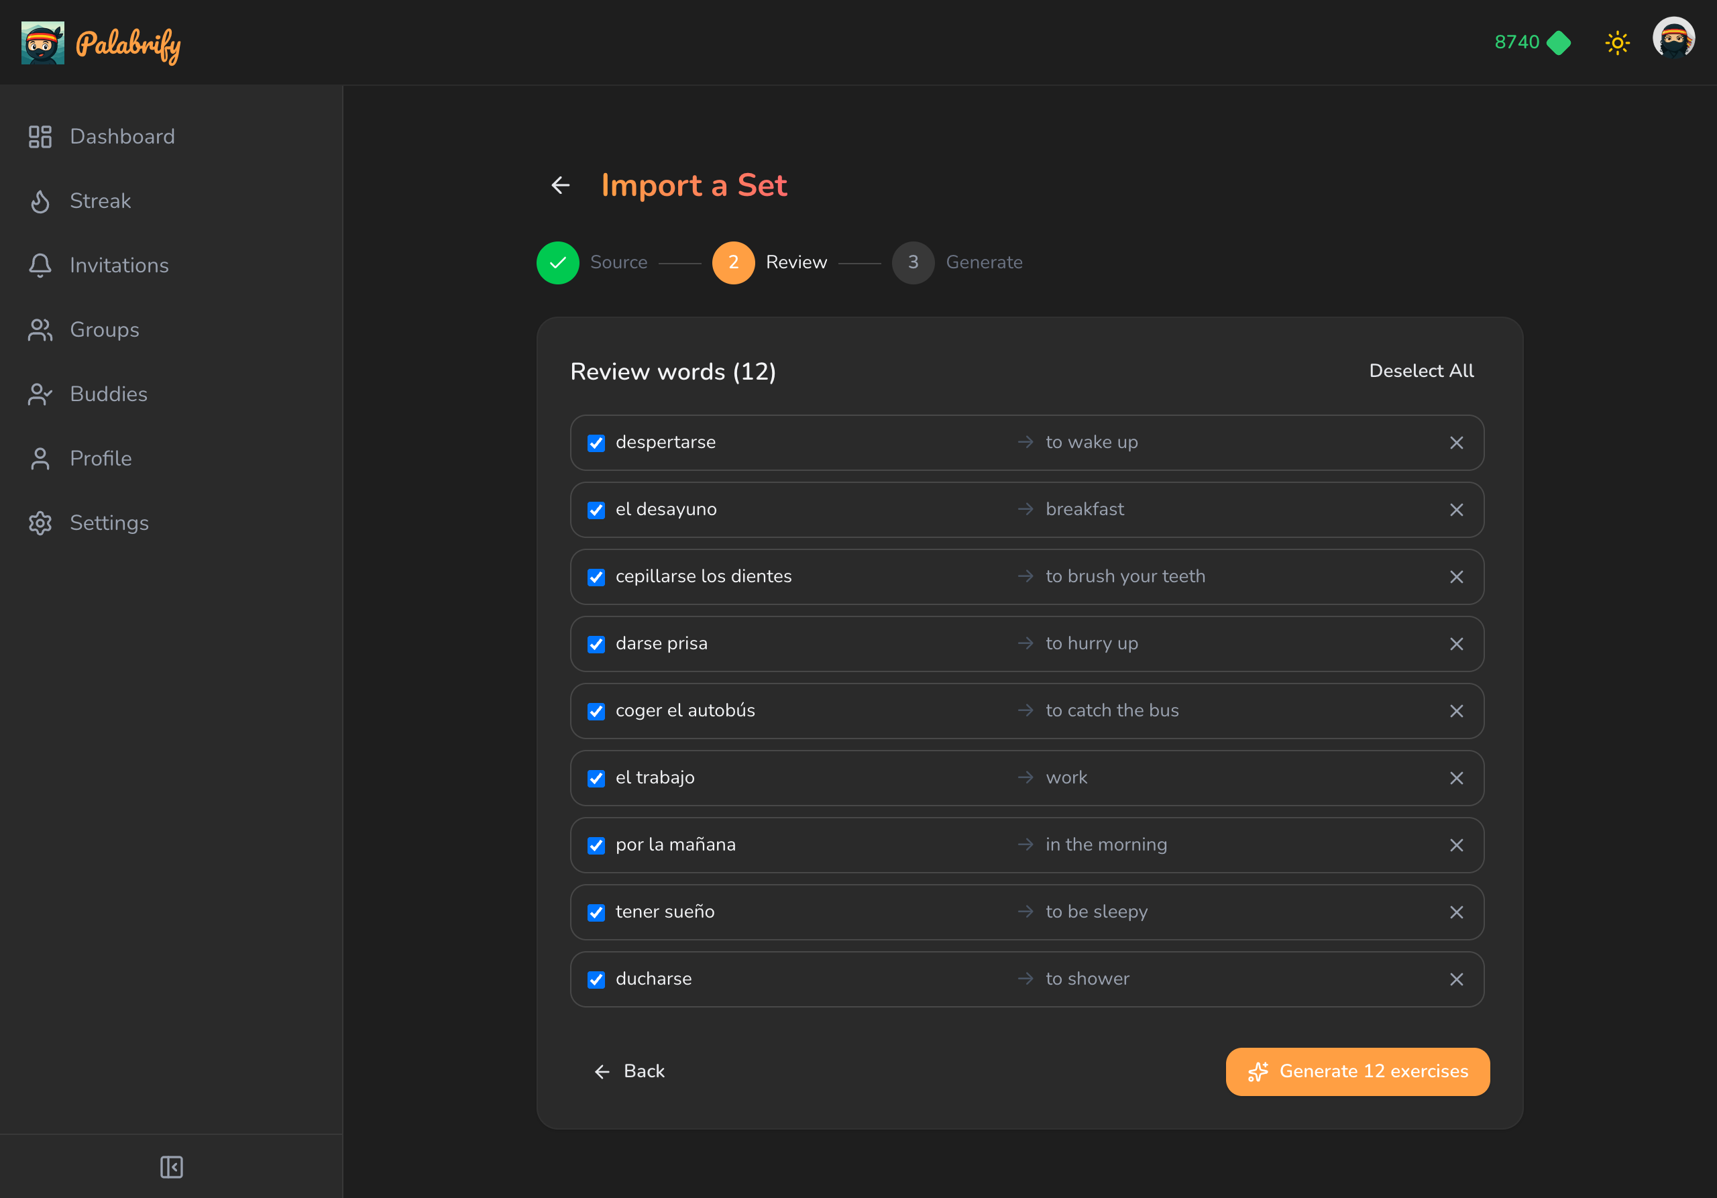The image size is (1717, 1198).
Task: Click the Settings gear icon
Action: (40, 523)
